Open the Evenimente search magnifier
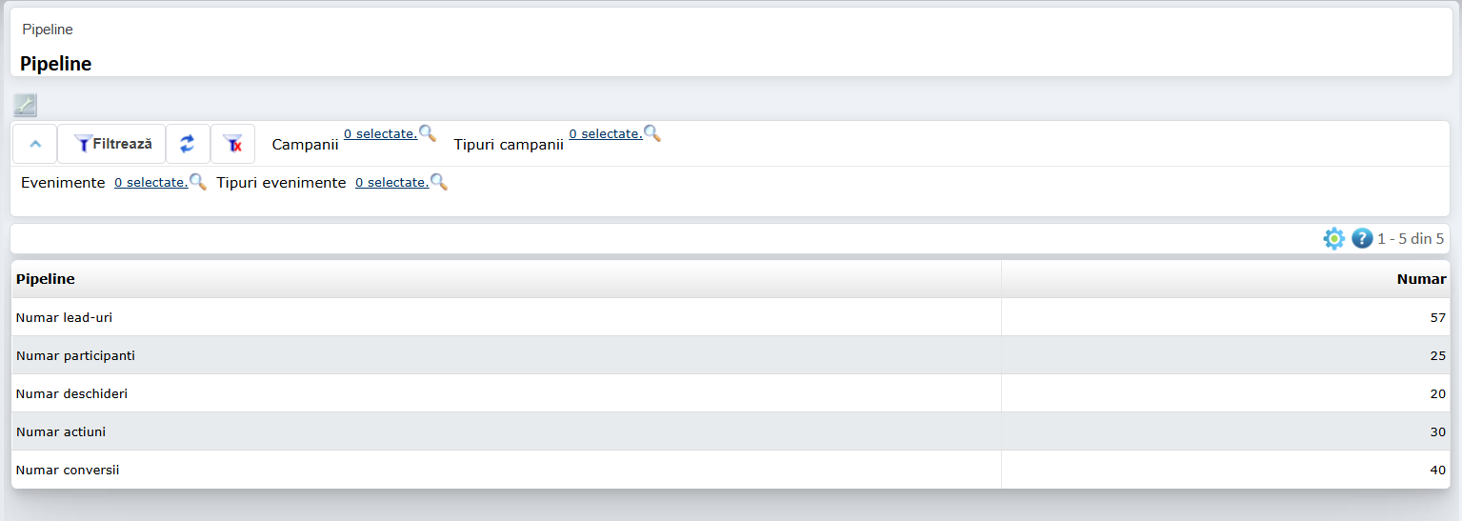The height and width of the screenshot is (521, 1462). (x=198, y=182)
